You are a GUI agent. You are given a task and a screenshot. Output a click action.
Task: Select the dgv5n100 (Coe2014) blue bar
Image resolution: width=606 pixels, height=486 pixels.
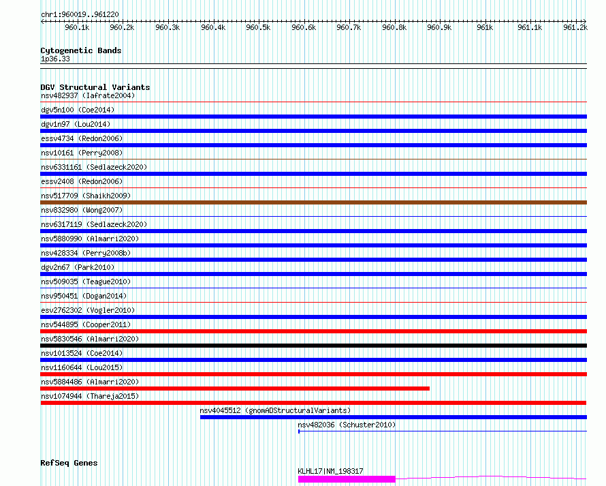[x=313, y=117]
